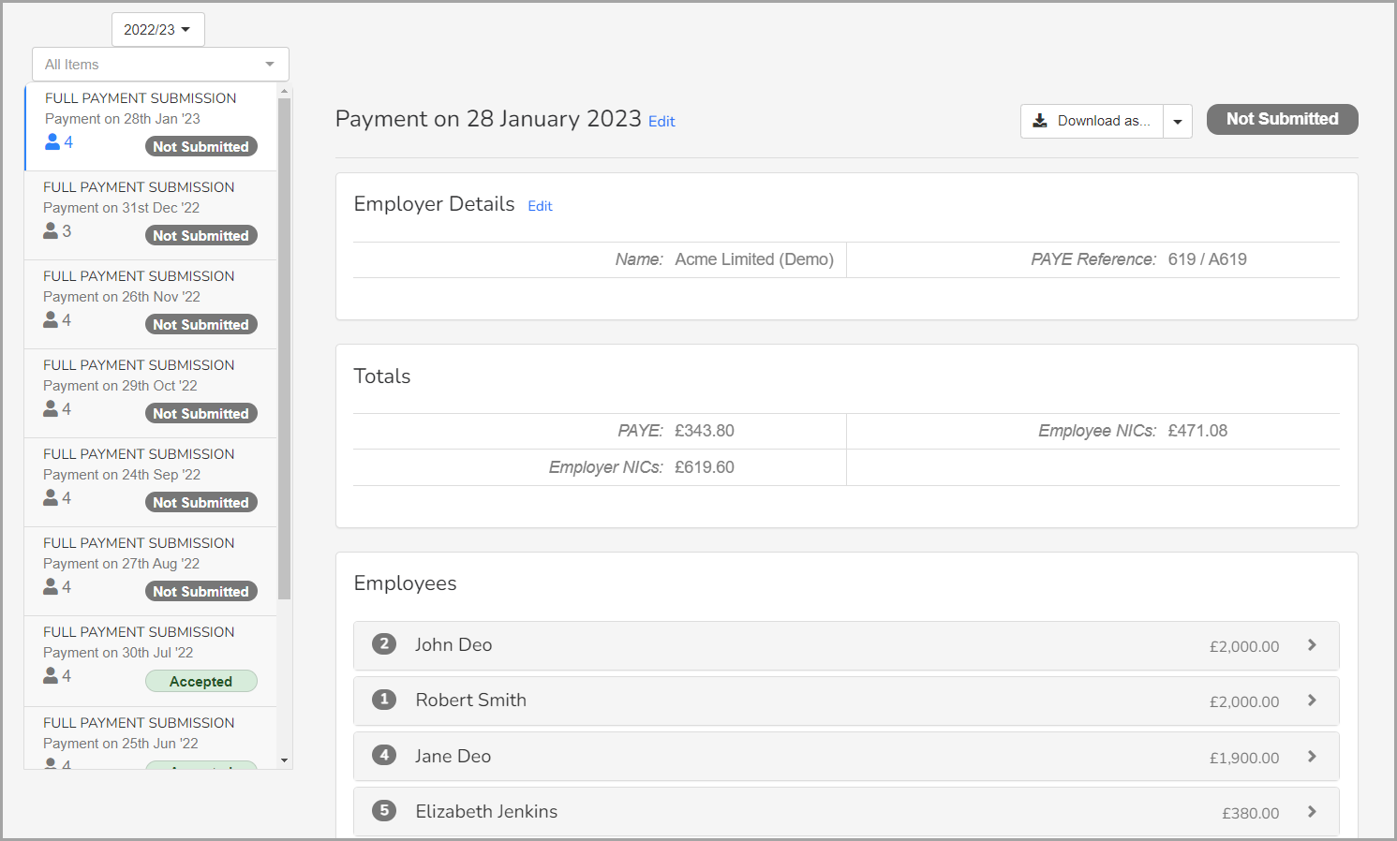Open the 2022/23 tax year dropdown
The image size is (1397, 841).
pyautogui.click(x=157, y=30)
